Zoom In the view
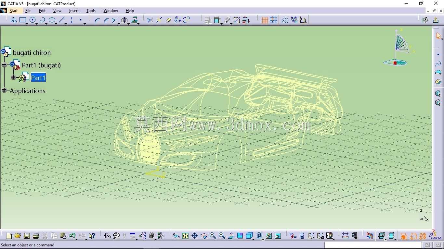This screenshot has height=249, width=444. pyautogui.click(x=213, y=236)
